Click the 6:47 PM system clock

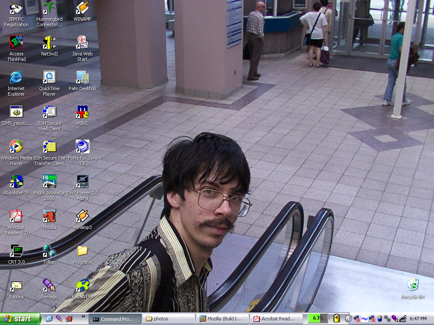[x=418, y=319]
